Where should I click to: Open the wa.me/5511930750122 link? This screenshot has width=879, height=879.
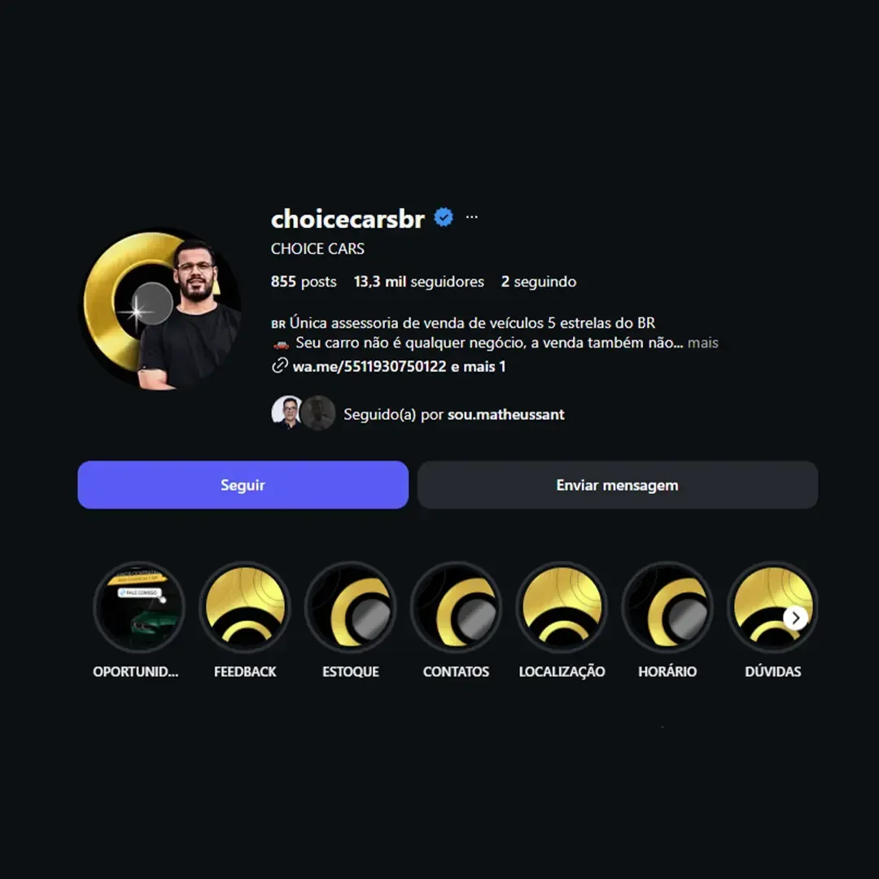click(370, 366)
